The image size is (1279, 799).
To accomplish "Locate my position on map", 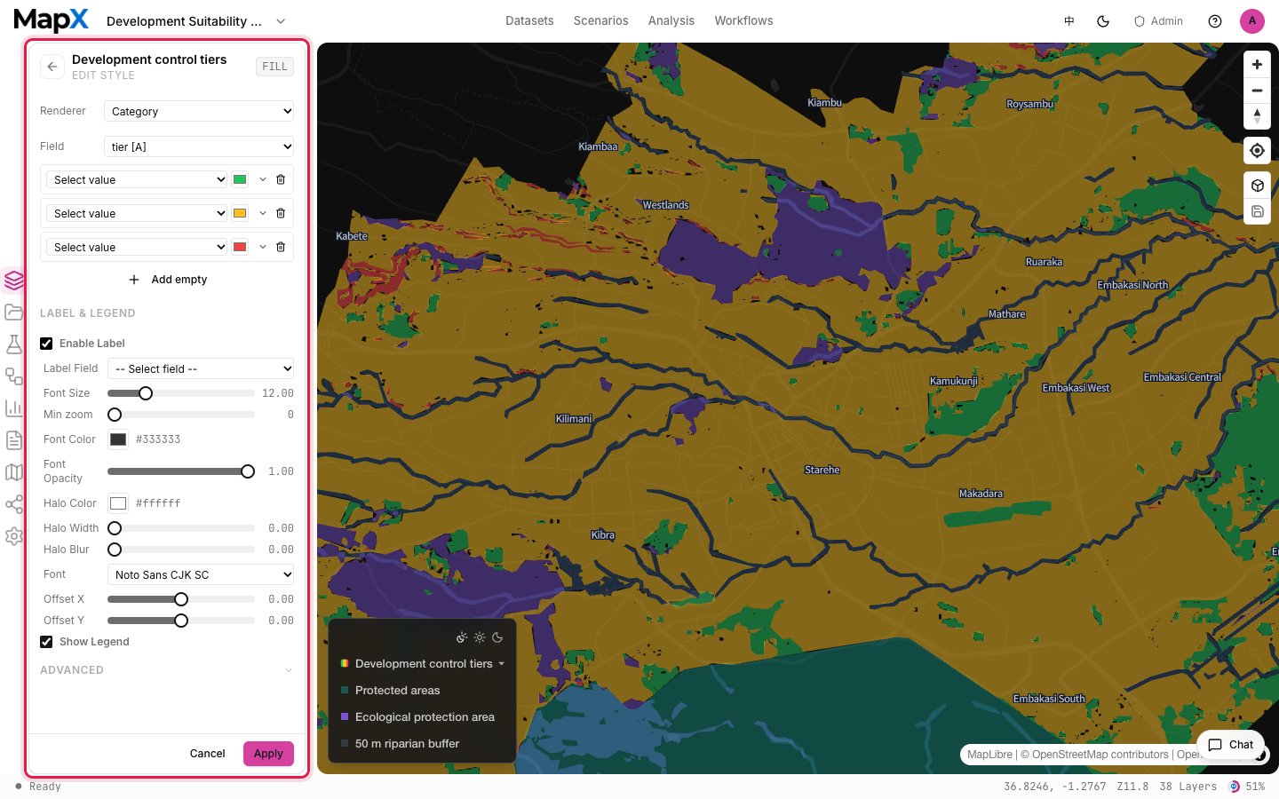I will (x=1257, y=150).
